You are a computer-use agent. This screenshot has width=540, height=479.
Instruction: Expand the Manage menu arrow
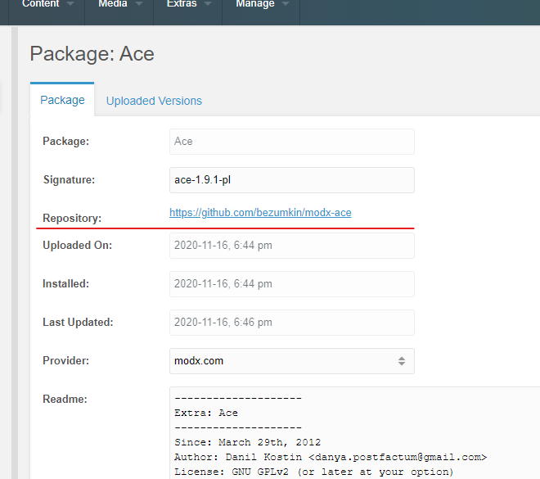point(286,4)
